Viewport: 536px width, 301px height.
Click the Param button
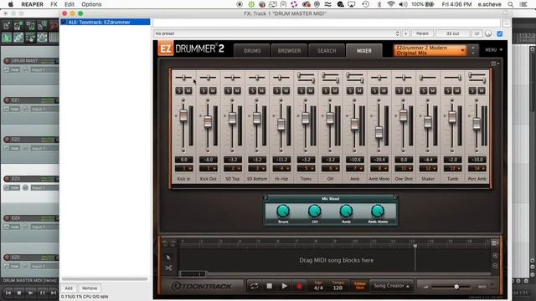coord(422,33)
